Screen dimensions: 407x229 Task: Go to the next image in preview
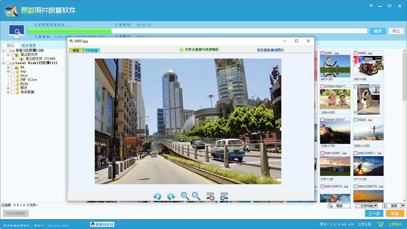click(224, 197)
